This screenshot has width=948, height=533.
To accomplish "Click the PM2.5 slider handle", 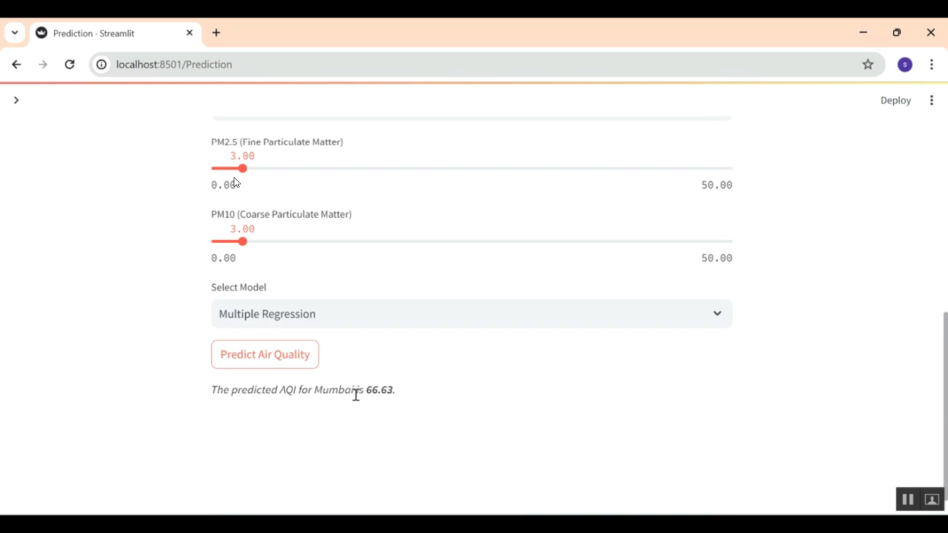I will click(x=243, y=169).
